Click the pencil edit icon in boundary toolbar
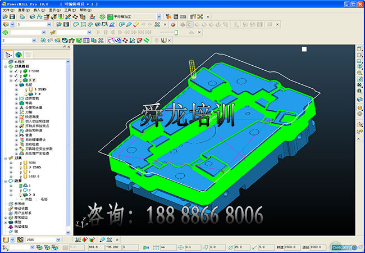The width and height of the screenshot is (365, 253). tap(129, 25)
